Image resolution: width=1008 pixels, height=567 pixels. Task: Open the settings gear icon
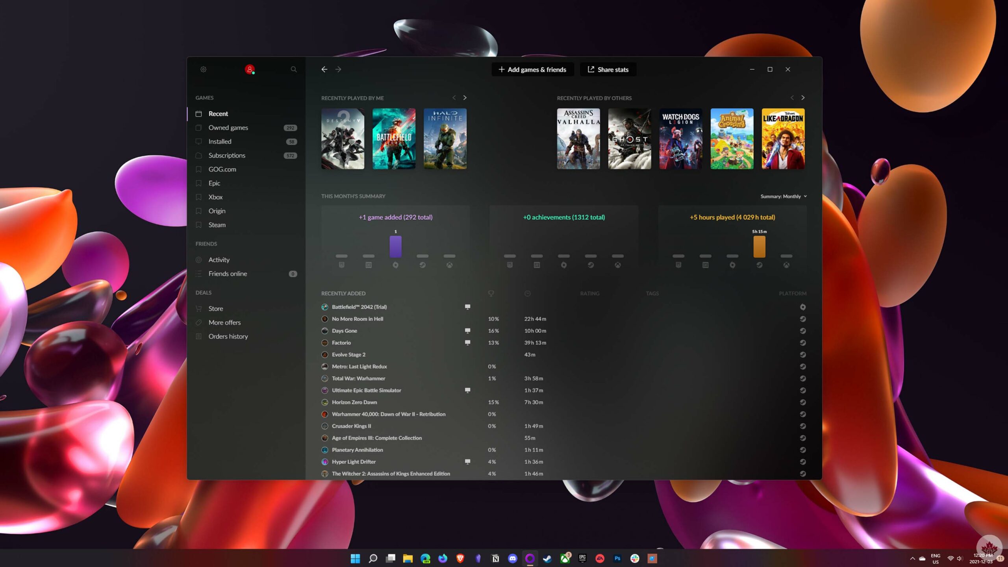click(x=203, y=69)
